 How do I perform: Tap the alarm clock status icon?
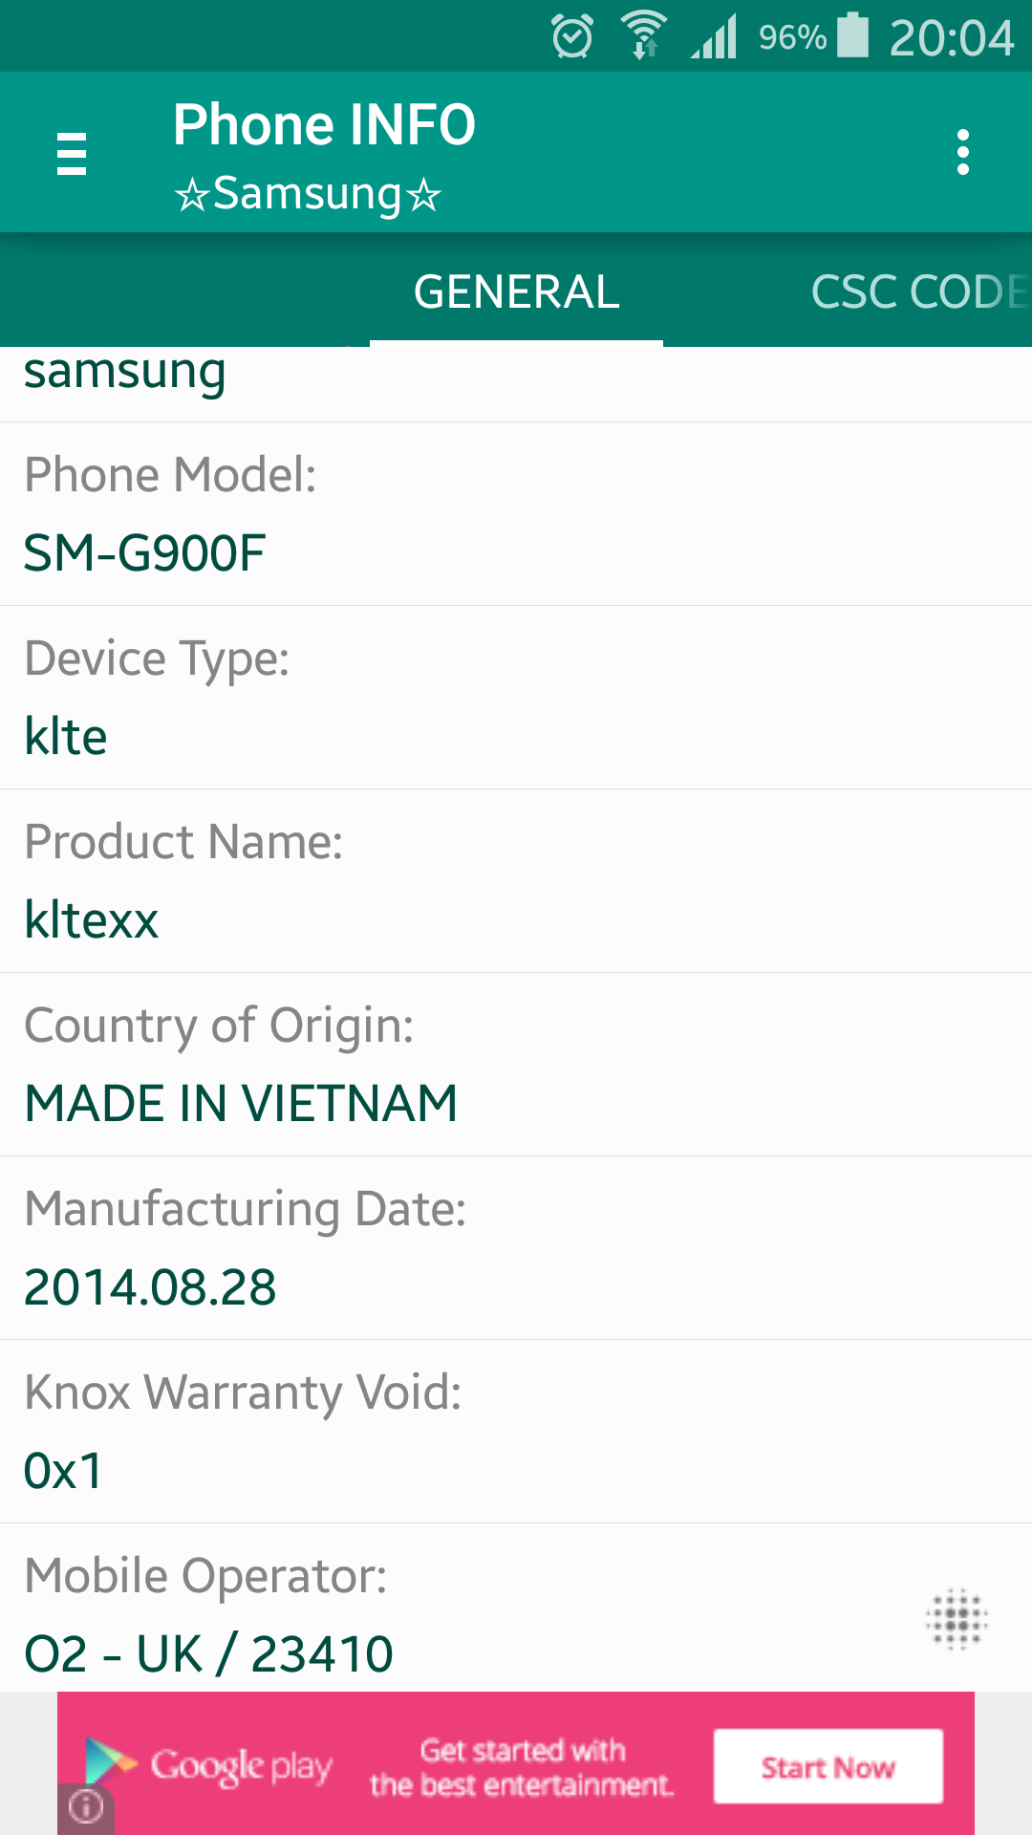(572, 37)
